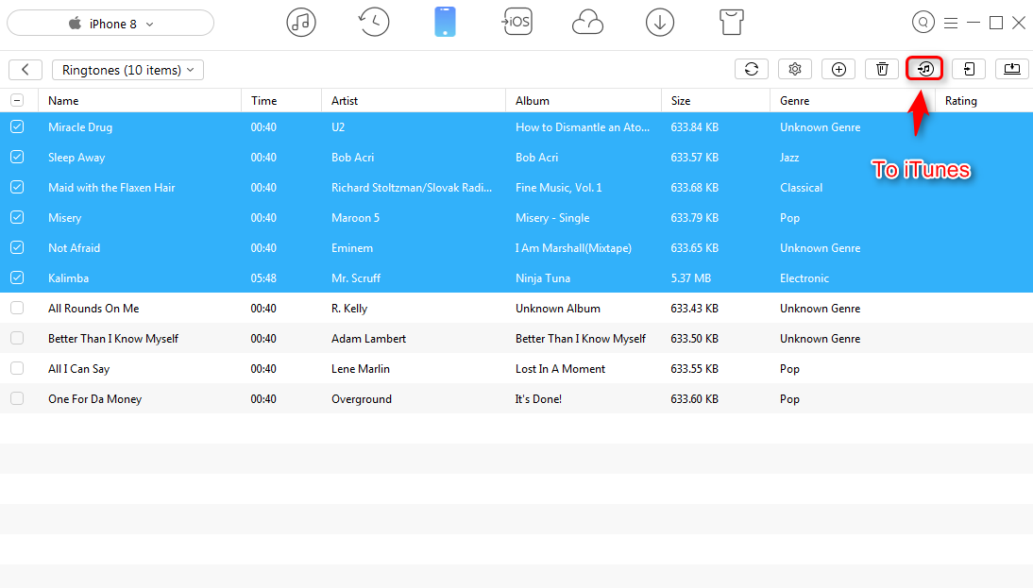This screenshot has width=1033, height=588.
Task: Go back with the arrow button
Action: pos(25,70)
